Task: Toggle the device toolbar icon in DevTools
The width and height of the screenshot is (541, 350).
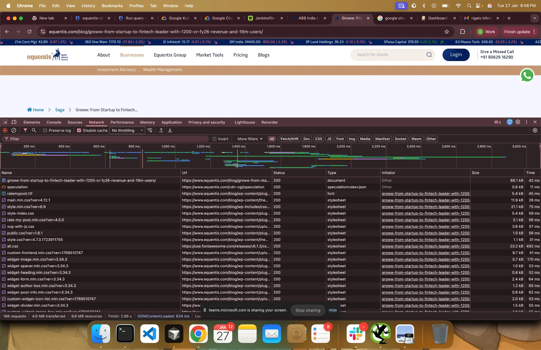Action: 14,122
